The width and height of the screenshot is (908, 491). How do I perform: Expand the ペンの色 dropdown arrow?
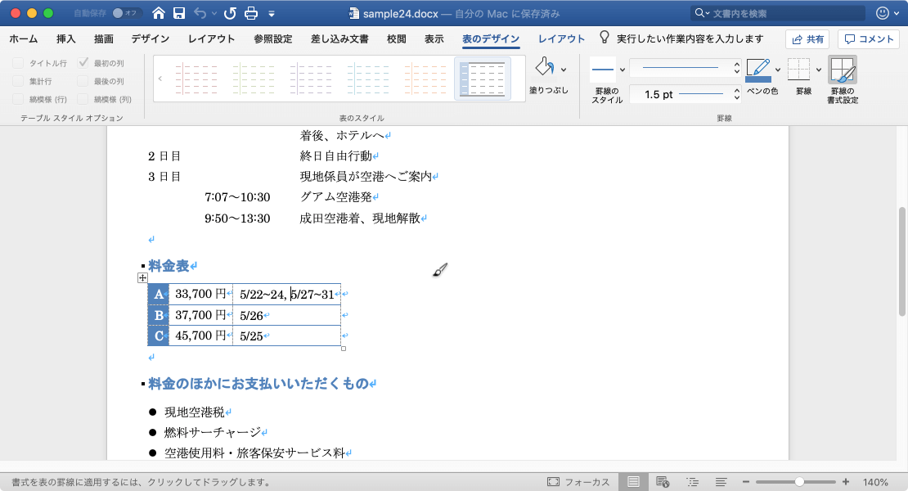(x=778, y=70)
